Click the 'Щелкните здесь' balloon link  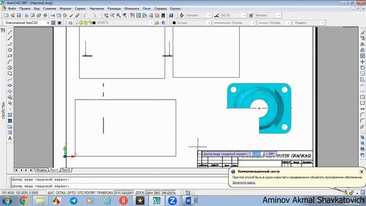coord(244,183)
